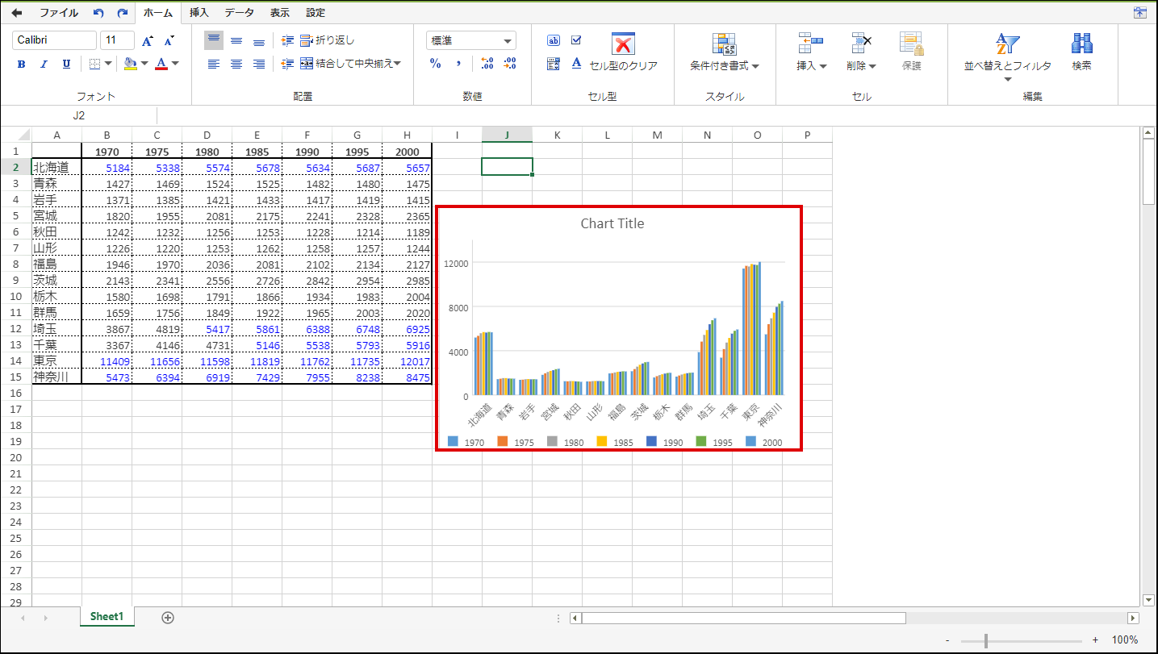
Task: Open 標準 number format dropdown
Action: [471, 41]
